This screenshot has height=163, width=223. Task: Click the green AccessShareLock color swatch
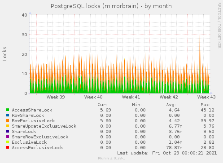pyautogui.click(x=8, y=110)
